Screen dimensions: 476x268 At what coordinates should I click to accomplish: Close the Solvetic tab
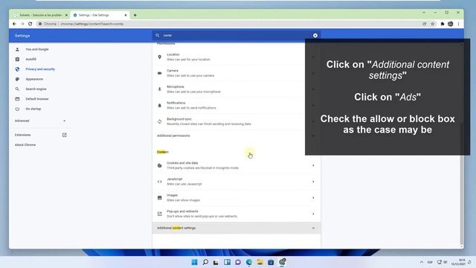[66, 15]
